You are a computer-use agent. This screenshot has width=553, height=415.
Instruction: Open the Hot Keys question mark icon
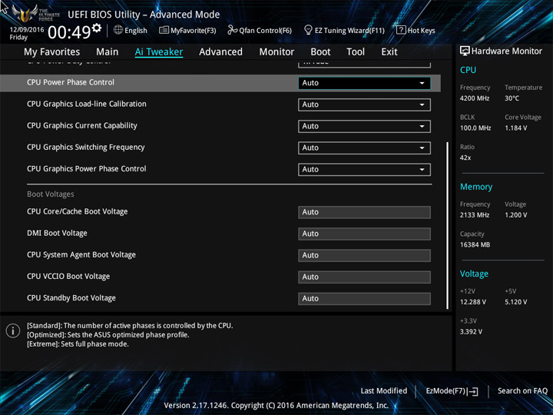(x=401, y=30)
